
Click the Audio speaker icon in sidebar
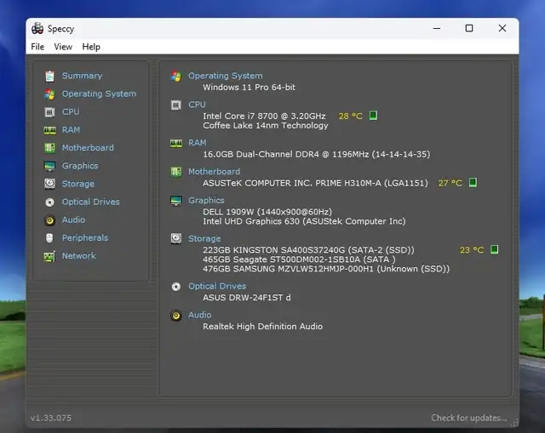pyautogui.click(x=49, y=220)
